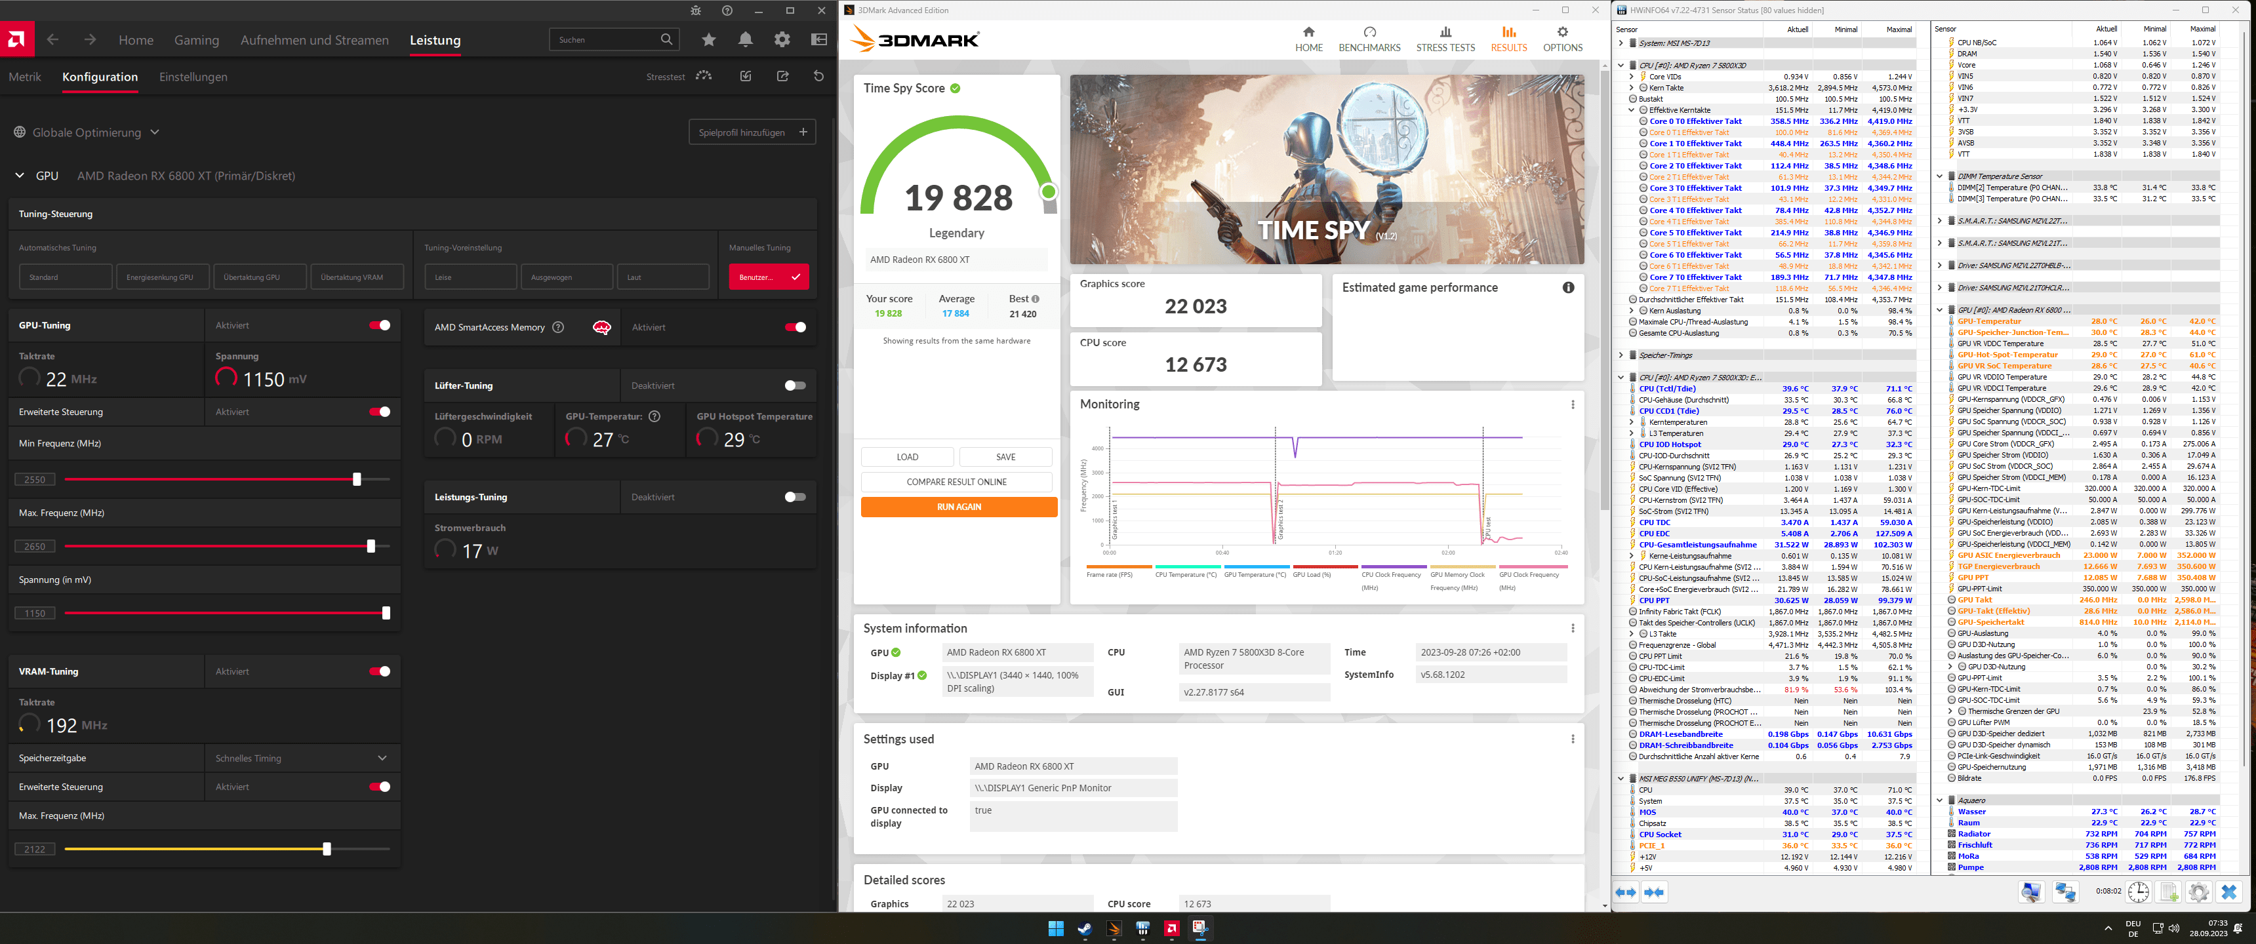The image size is (2256, 944).
Task: Export the tuning profile in AMD Software
Action: coord(782,76)
